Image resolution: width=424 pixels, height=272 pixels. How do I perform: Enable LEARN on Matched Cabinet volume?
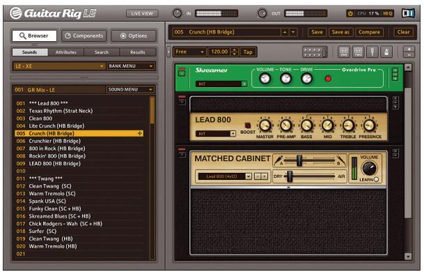point(376,179)
